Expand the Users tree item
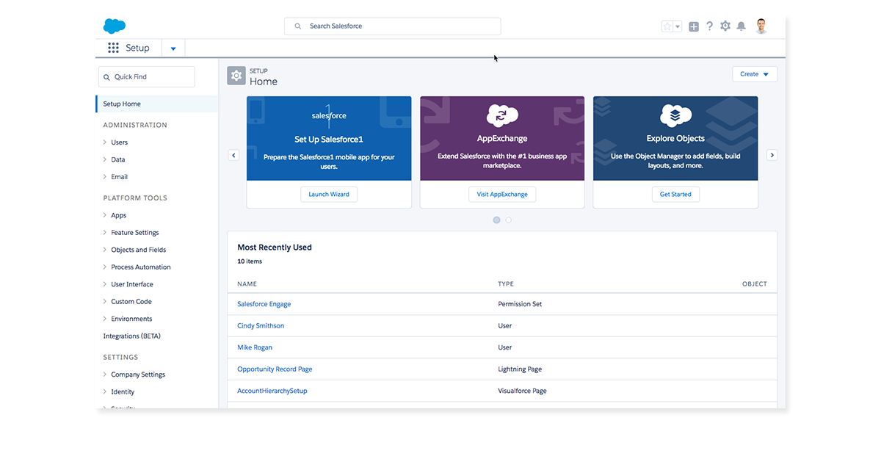881x470 pixels. [x=105, y=142]
